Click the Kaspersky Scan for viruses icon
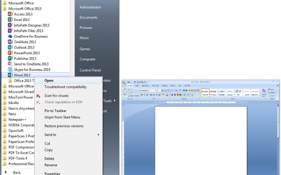281x175 pixels. [38, 96]
